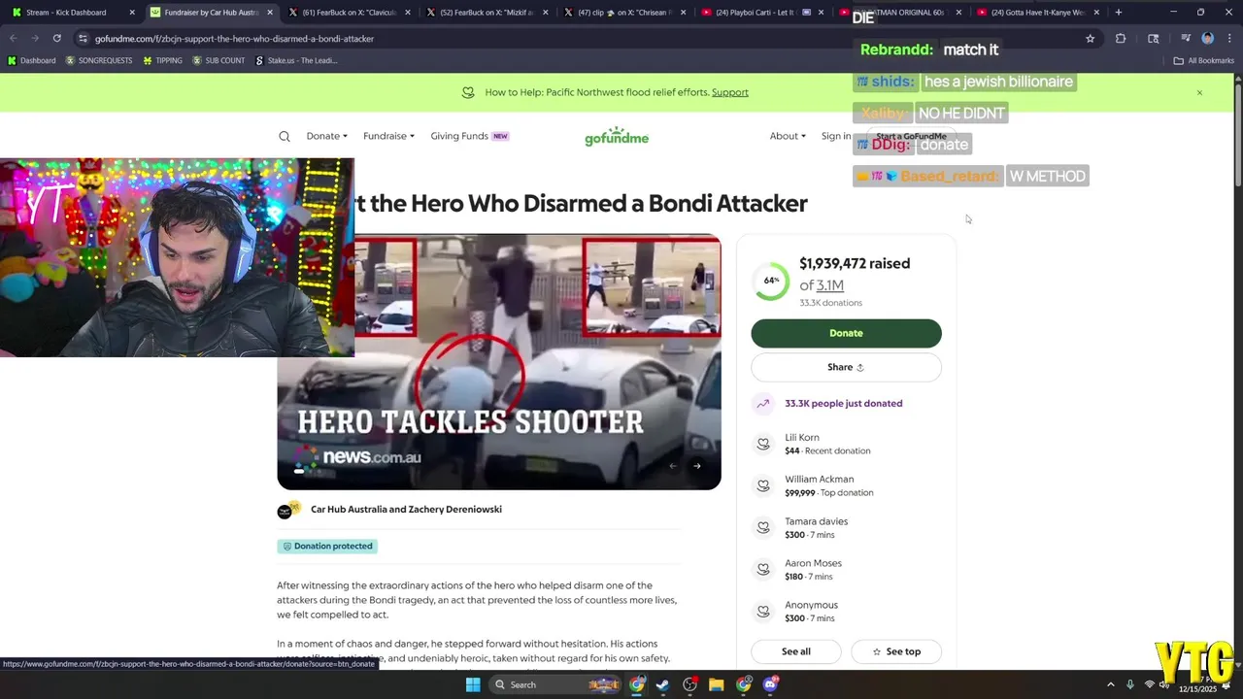Open the Stake.us bookmark
Viewport: 1243px width, 699px height.
pyautogui.click(x=296, y=60)
